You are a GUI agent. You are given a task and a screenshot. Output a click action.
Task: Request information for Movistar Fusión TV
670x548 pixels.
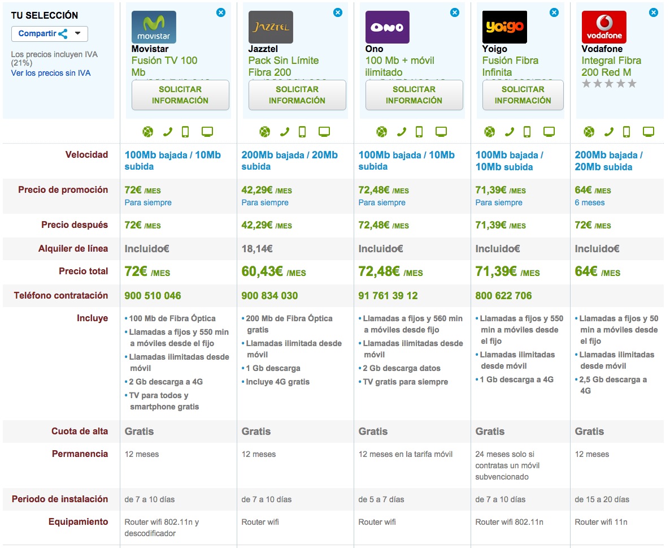point(180,95)
